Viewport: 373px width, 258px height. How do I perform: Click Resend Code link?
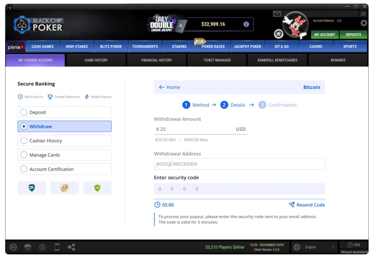(307, 205)
